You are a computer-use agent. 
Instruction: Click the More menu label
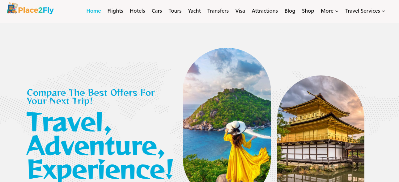coord(327,11)
